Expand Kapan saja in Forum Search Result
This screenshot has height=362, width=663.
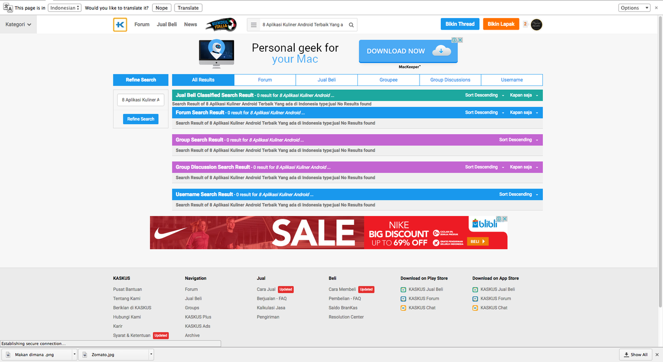click(524, 112)
